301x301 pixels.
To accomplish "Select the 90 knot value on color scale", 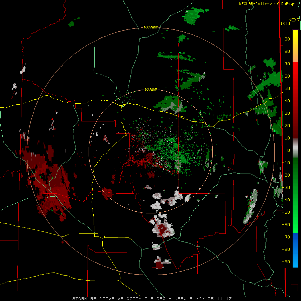I will click(x=287, y=39).
